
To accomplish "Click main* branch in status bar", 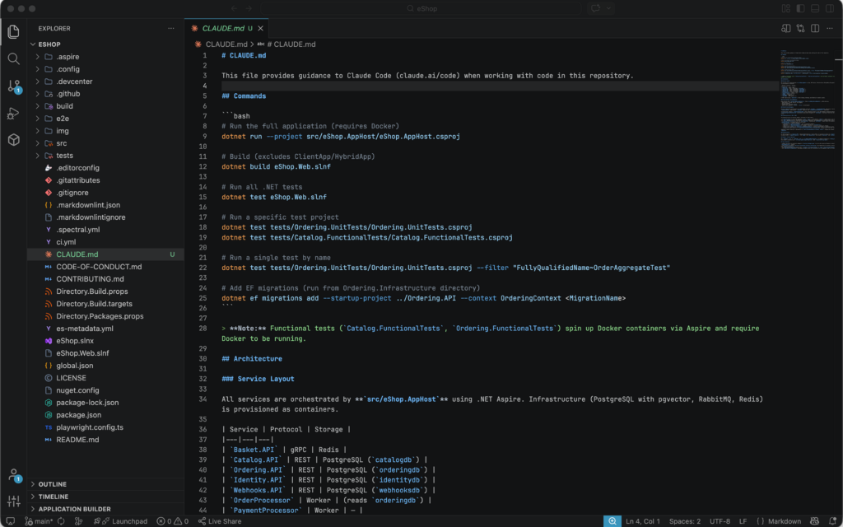I will [x=39, y=521].
